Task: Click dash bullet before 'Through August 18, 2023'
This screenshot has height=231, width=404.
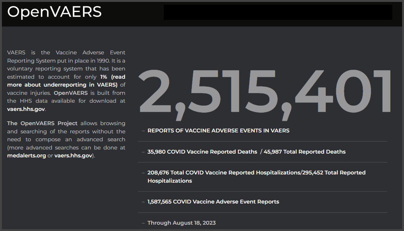Action: (143, 223)
